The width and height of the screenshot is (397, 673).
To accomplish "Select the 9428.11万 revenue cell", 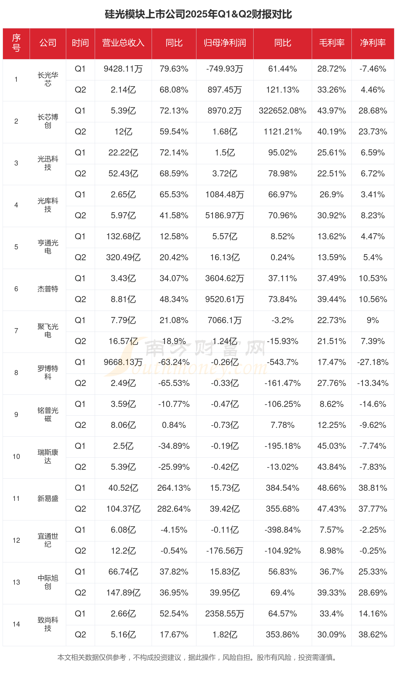I will point(123,69).
